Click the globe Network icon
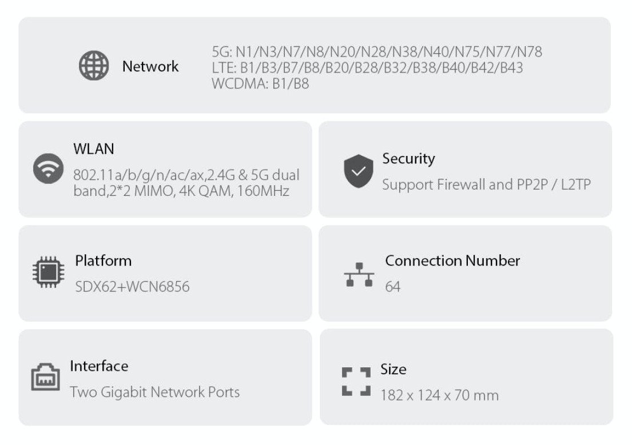This screenshot has height=445, width=632. [x=93, y=66]
